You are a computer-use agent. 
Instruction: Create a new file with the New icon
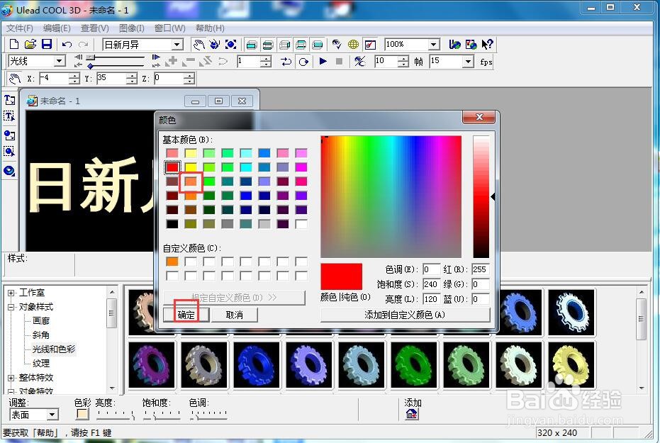click(x=14, y=44)
